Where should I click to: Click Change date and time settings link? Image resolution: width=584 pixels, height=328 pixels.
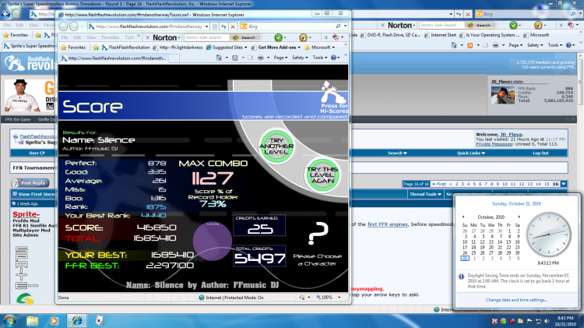pyautogui.click(x=516, y=300)
